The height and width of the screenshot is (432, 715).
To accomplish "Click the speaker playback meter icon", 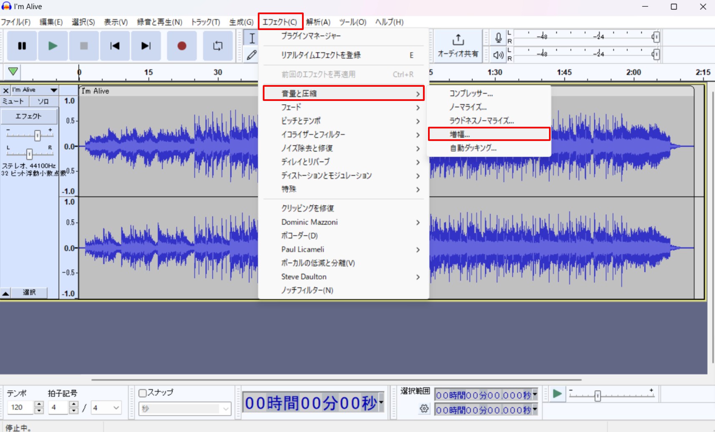I will 498,55.
